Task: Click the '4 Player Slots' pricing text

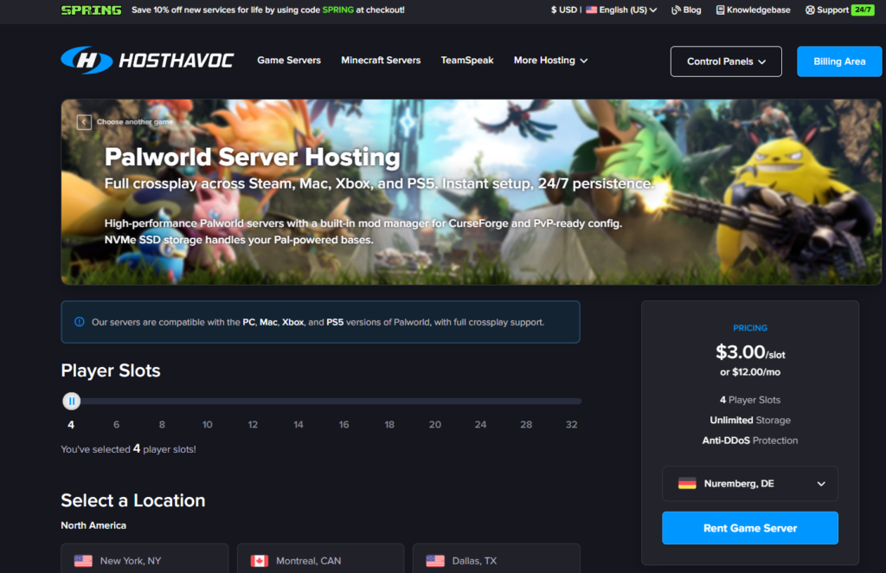Action: point(750,400)
